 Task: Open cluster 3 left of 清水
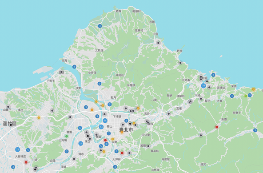tap(67, 151)
